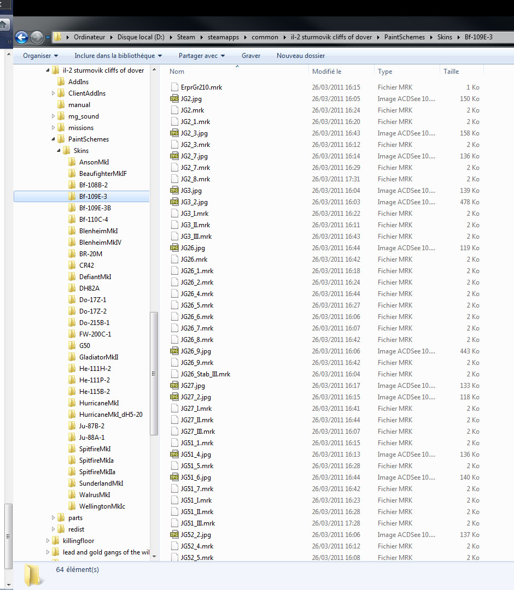Click the JG27_2.jpg image file icon
The image size is (514, 590).
coord(174,397)
